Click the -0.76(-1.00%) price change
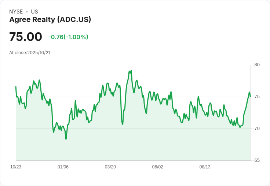 tap(68, 37)
